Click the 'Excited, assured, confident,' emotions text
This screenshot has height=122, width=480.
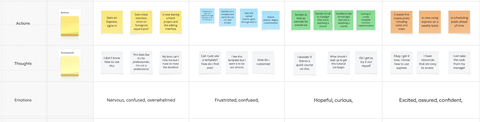431,100
